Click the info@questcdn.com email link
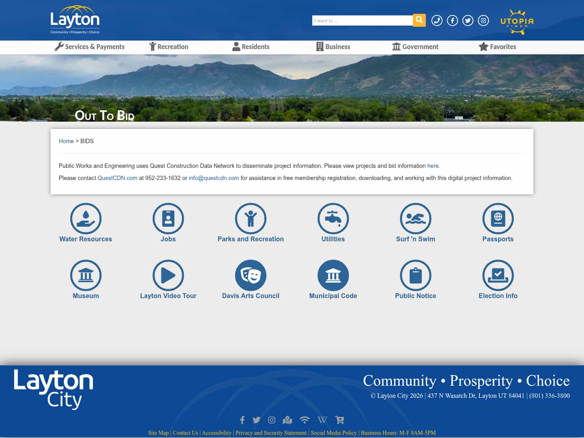The image size is (584, 438). [x=214, y=178]
